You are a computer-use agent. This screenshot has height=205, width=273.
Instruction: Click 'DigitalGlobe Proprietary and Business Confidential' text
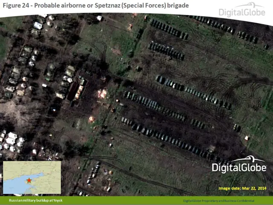(218, 201)
